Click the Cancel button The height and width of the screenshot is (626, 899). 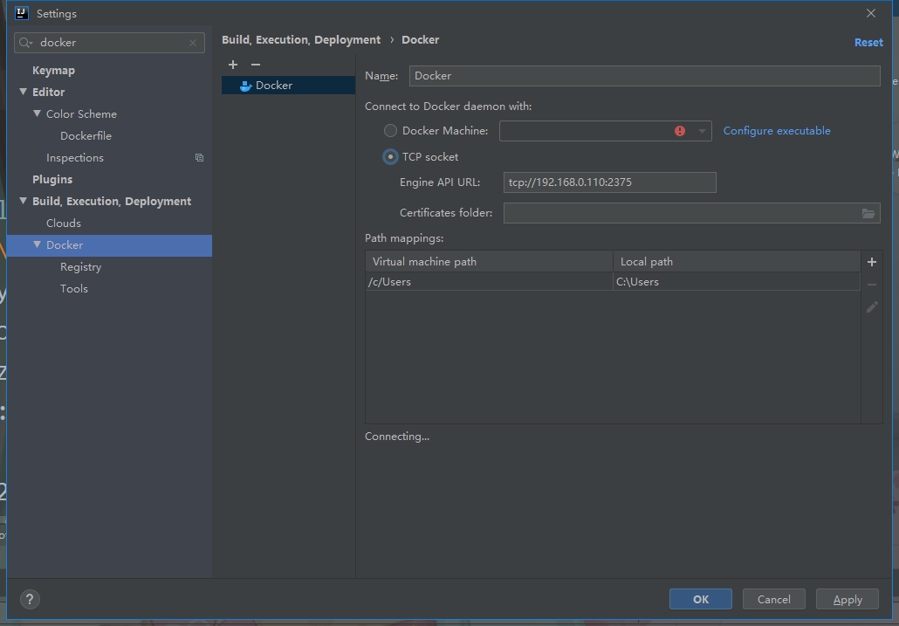pos(774,599)
